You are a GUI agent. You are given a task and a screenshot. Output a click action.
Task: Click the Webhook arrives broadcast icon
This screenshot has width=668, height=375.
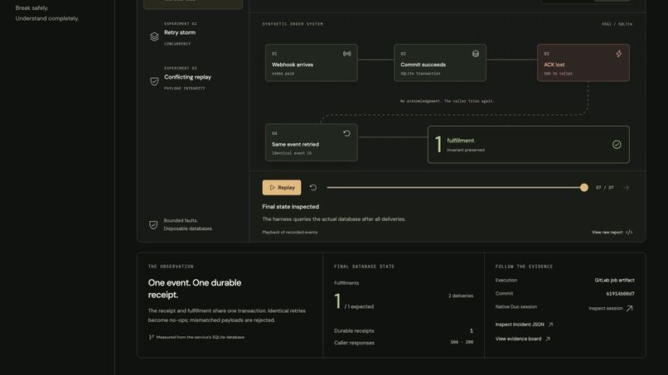point(346,54)
